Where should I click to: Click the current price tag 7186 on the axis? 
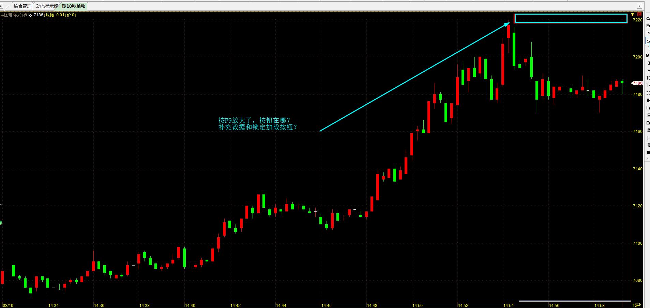(637, 83)
